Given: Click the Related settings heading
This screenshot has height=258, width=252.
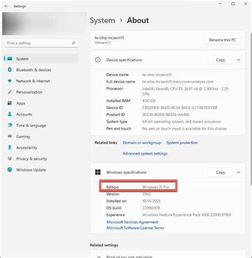Looking at the screenshot, I should point(104,245).
